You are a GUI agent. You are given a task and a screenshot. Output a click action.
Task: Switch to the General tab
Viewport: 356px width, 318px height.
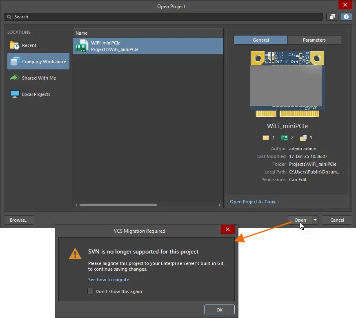(x=260, y=40)
